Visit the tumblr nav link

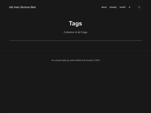pyautogui.click(x=122, y=7)
